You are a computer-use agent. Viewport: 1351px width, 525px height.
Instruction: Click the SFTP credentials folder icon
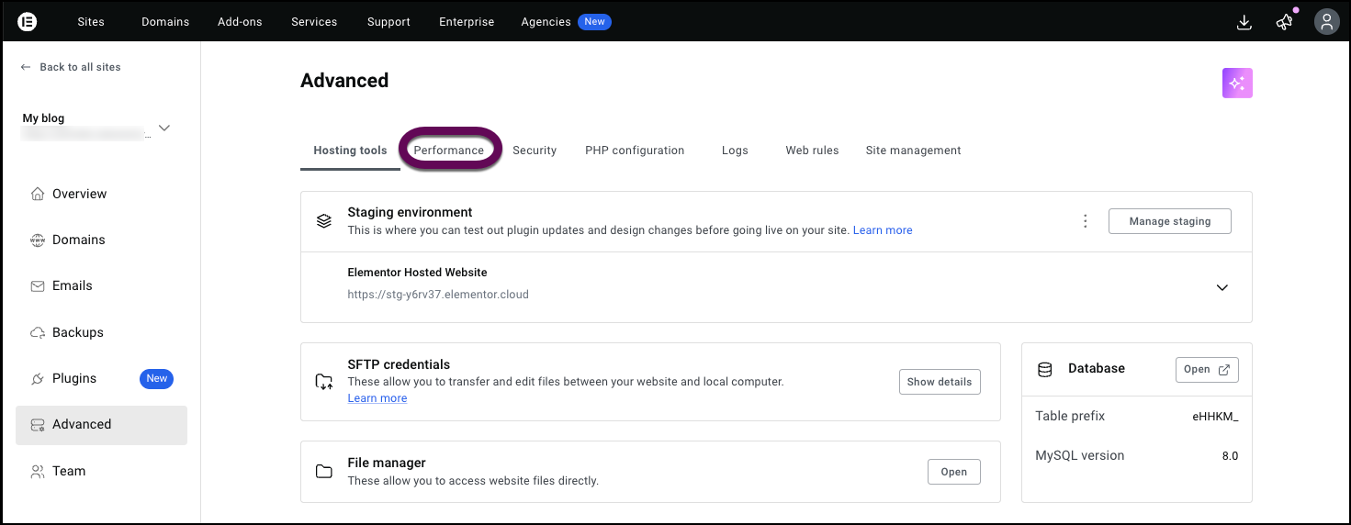(x=324, y=381)
